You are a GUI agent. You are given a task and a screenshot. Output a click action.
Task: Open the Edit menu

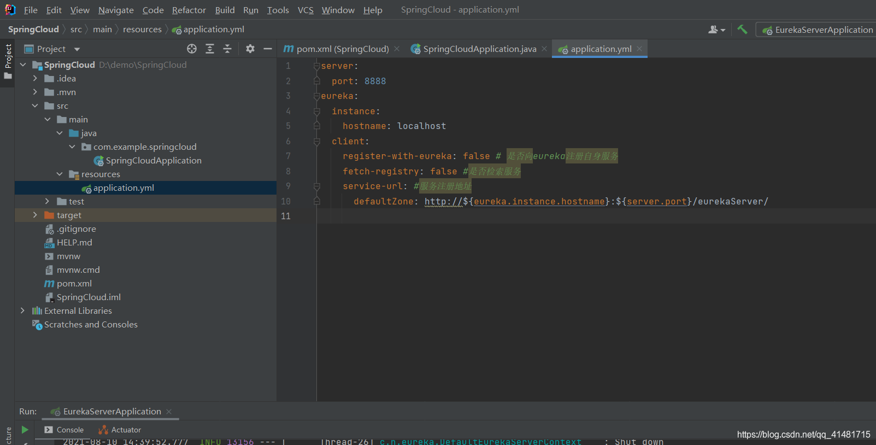coord(54,10)
